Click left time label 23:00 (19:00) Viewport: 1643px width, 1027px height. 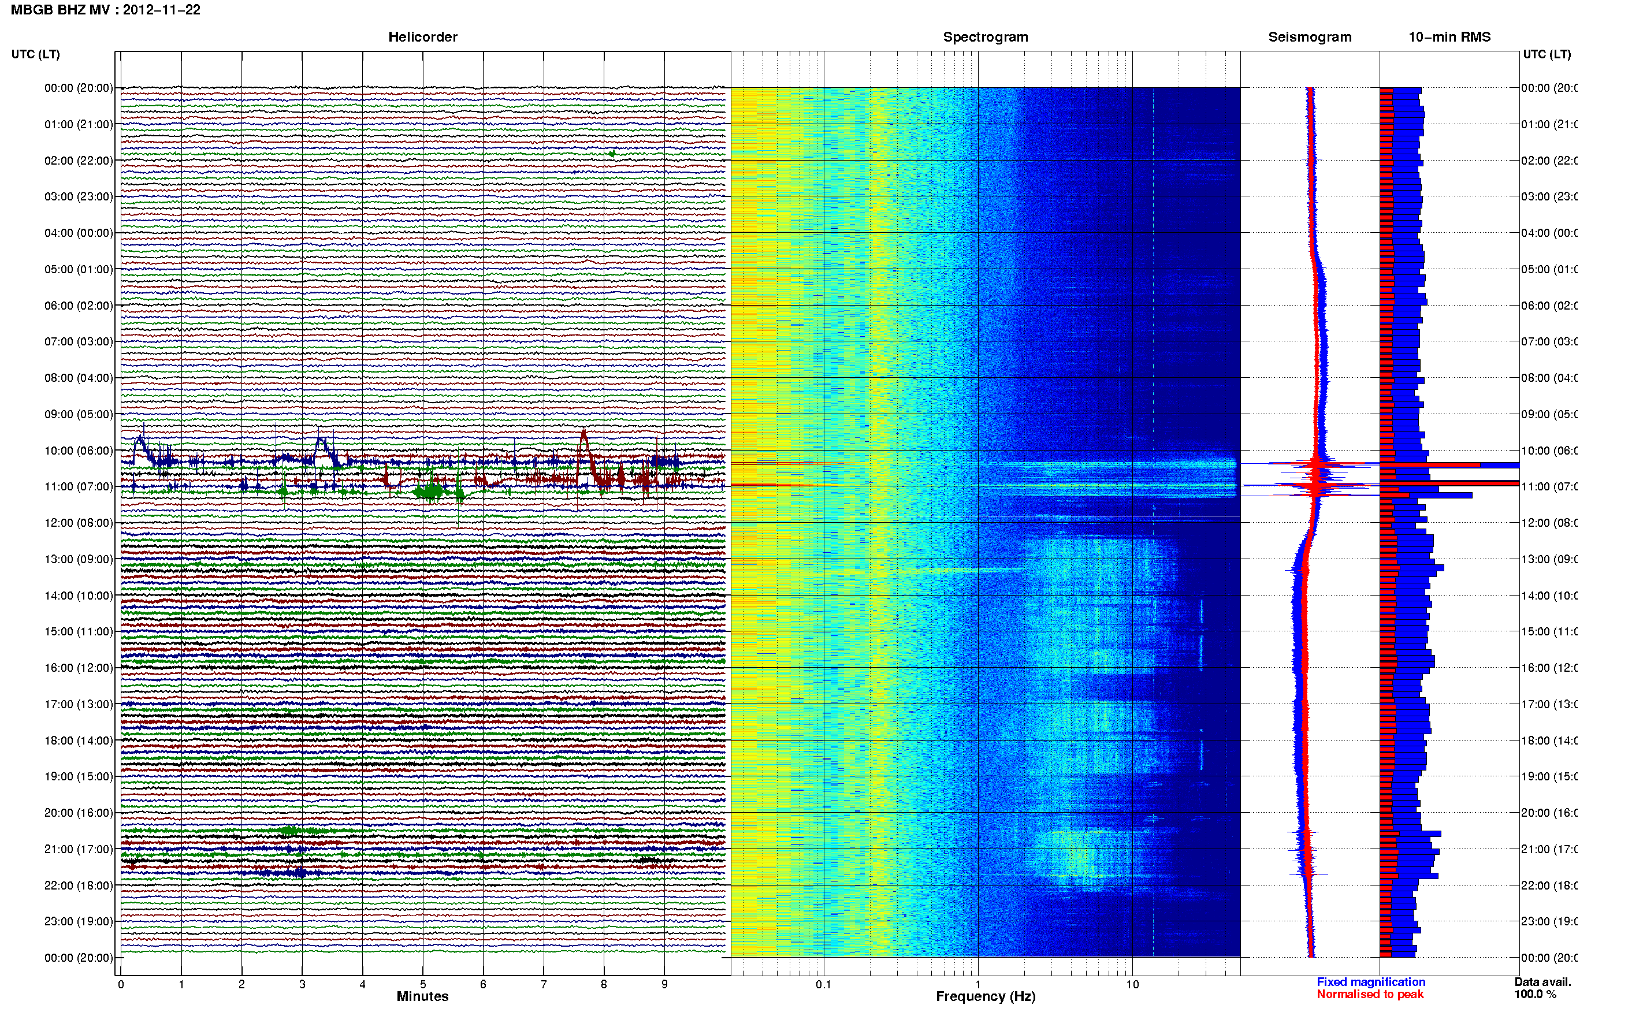[78, 921]
